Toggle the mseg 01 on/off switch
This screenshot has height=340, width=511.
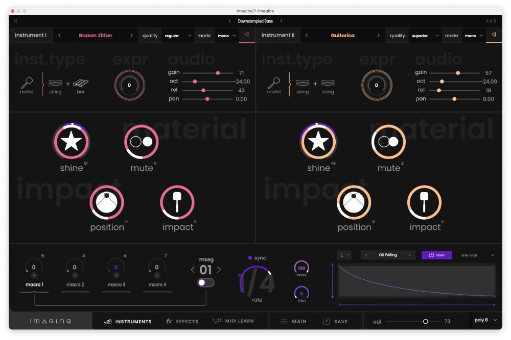click(x=205, y=282)
